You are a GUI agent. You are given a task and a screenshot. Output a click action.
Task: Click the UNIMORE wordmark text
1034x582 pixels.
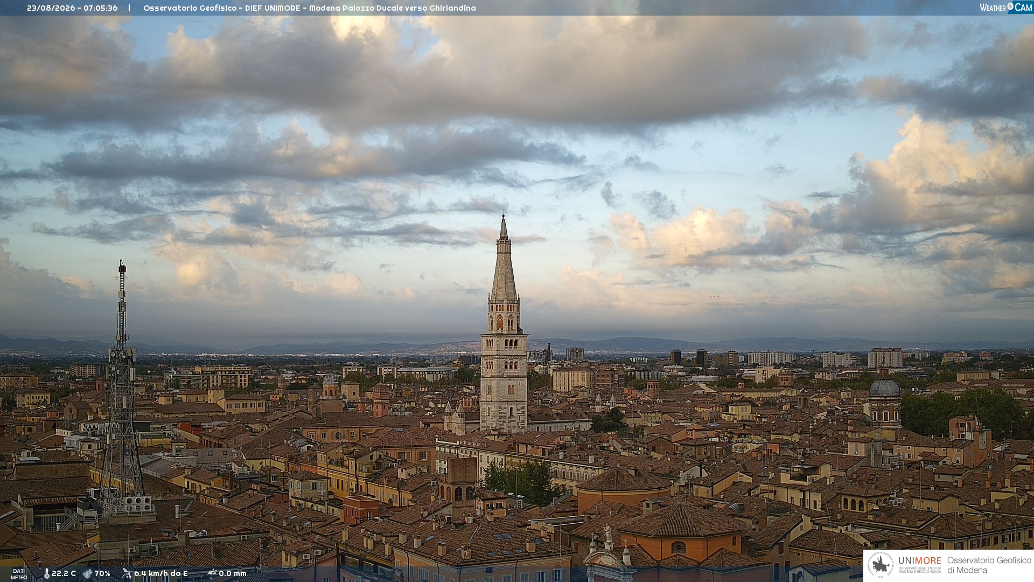coord(919,561)
